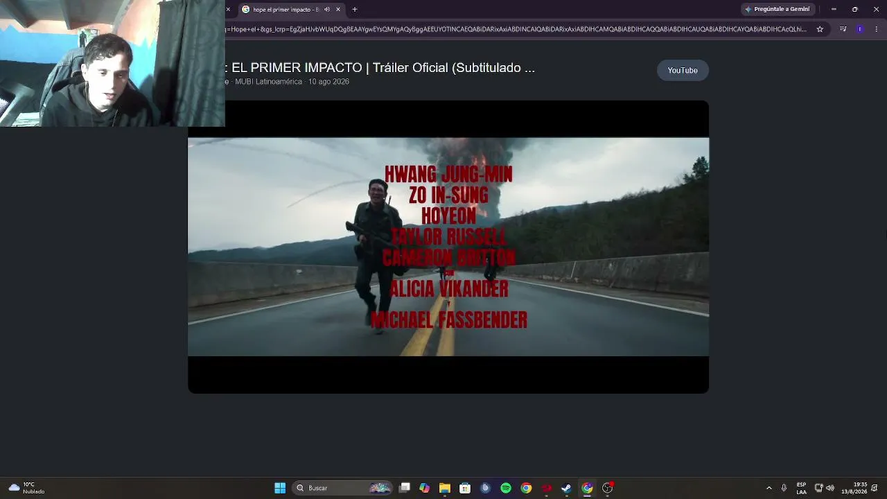The width and height of the screenshot is (887, 499).
Task: Click the microphone tray icon
Action: 784,488
